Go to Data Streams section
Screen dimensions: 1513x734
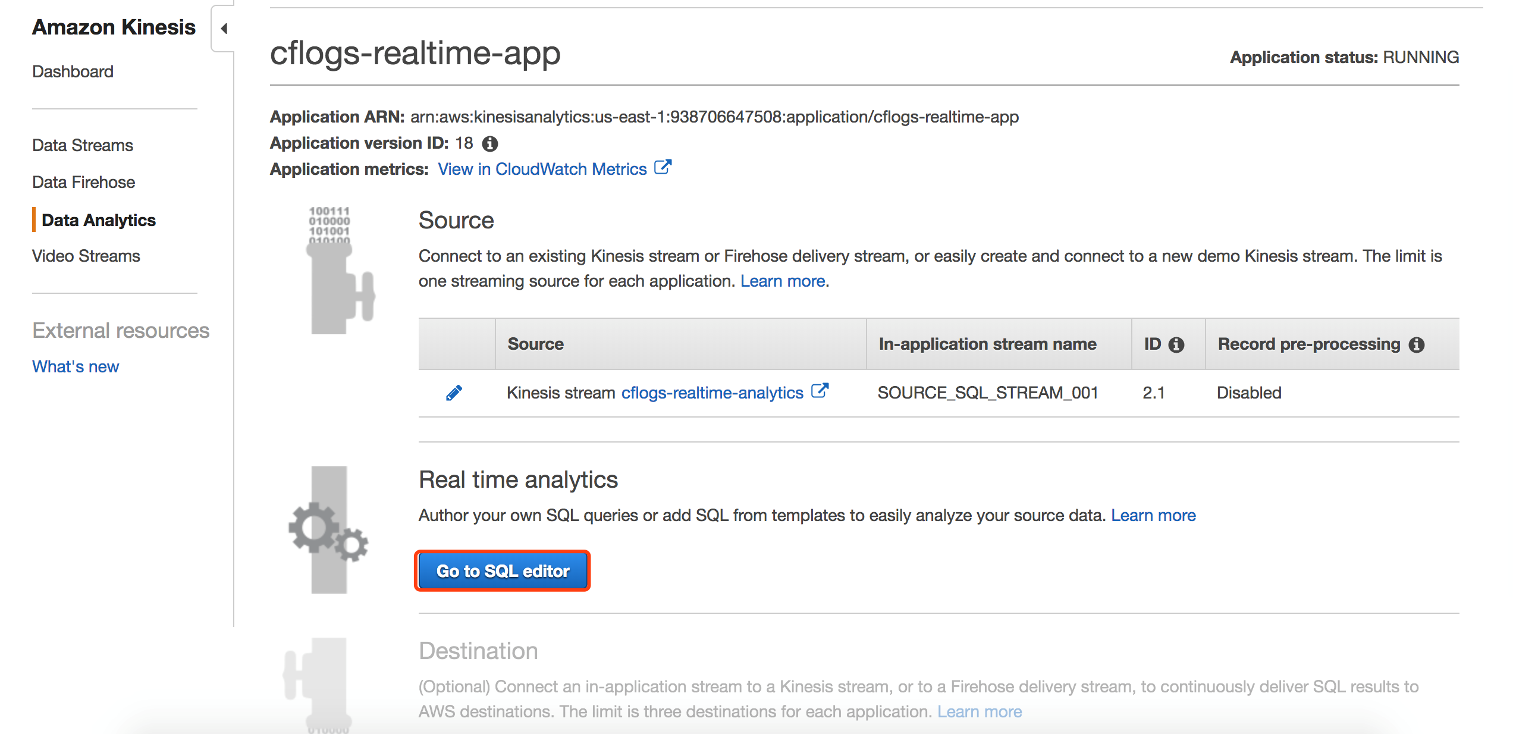point(83,145)
